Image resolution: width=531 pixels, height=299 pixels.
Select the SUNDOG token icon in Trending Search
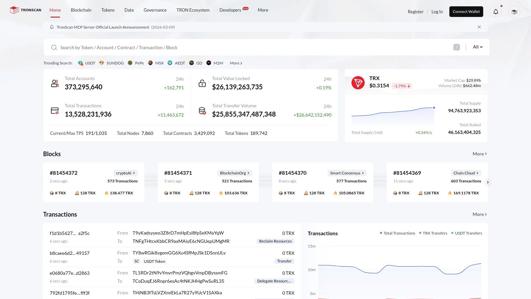pyautogui.click(x=102, y=63)
